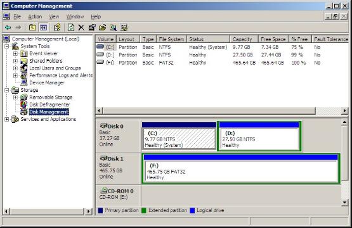The width and height of the screenshot is (352, 228).
Task: Click the Extended partition legend swatch
Action: tap(144, 210)
